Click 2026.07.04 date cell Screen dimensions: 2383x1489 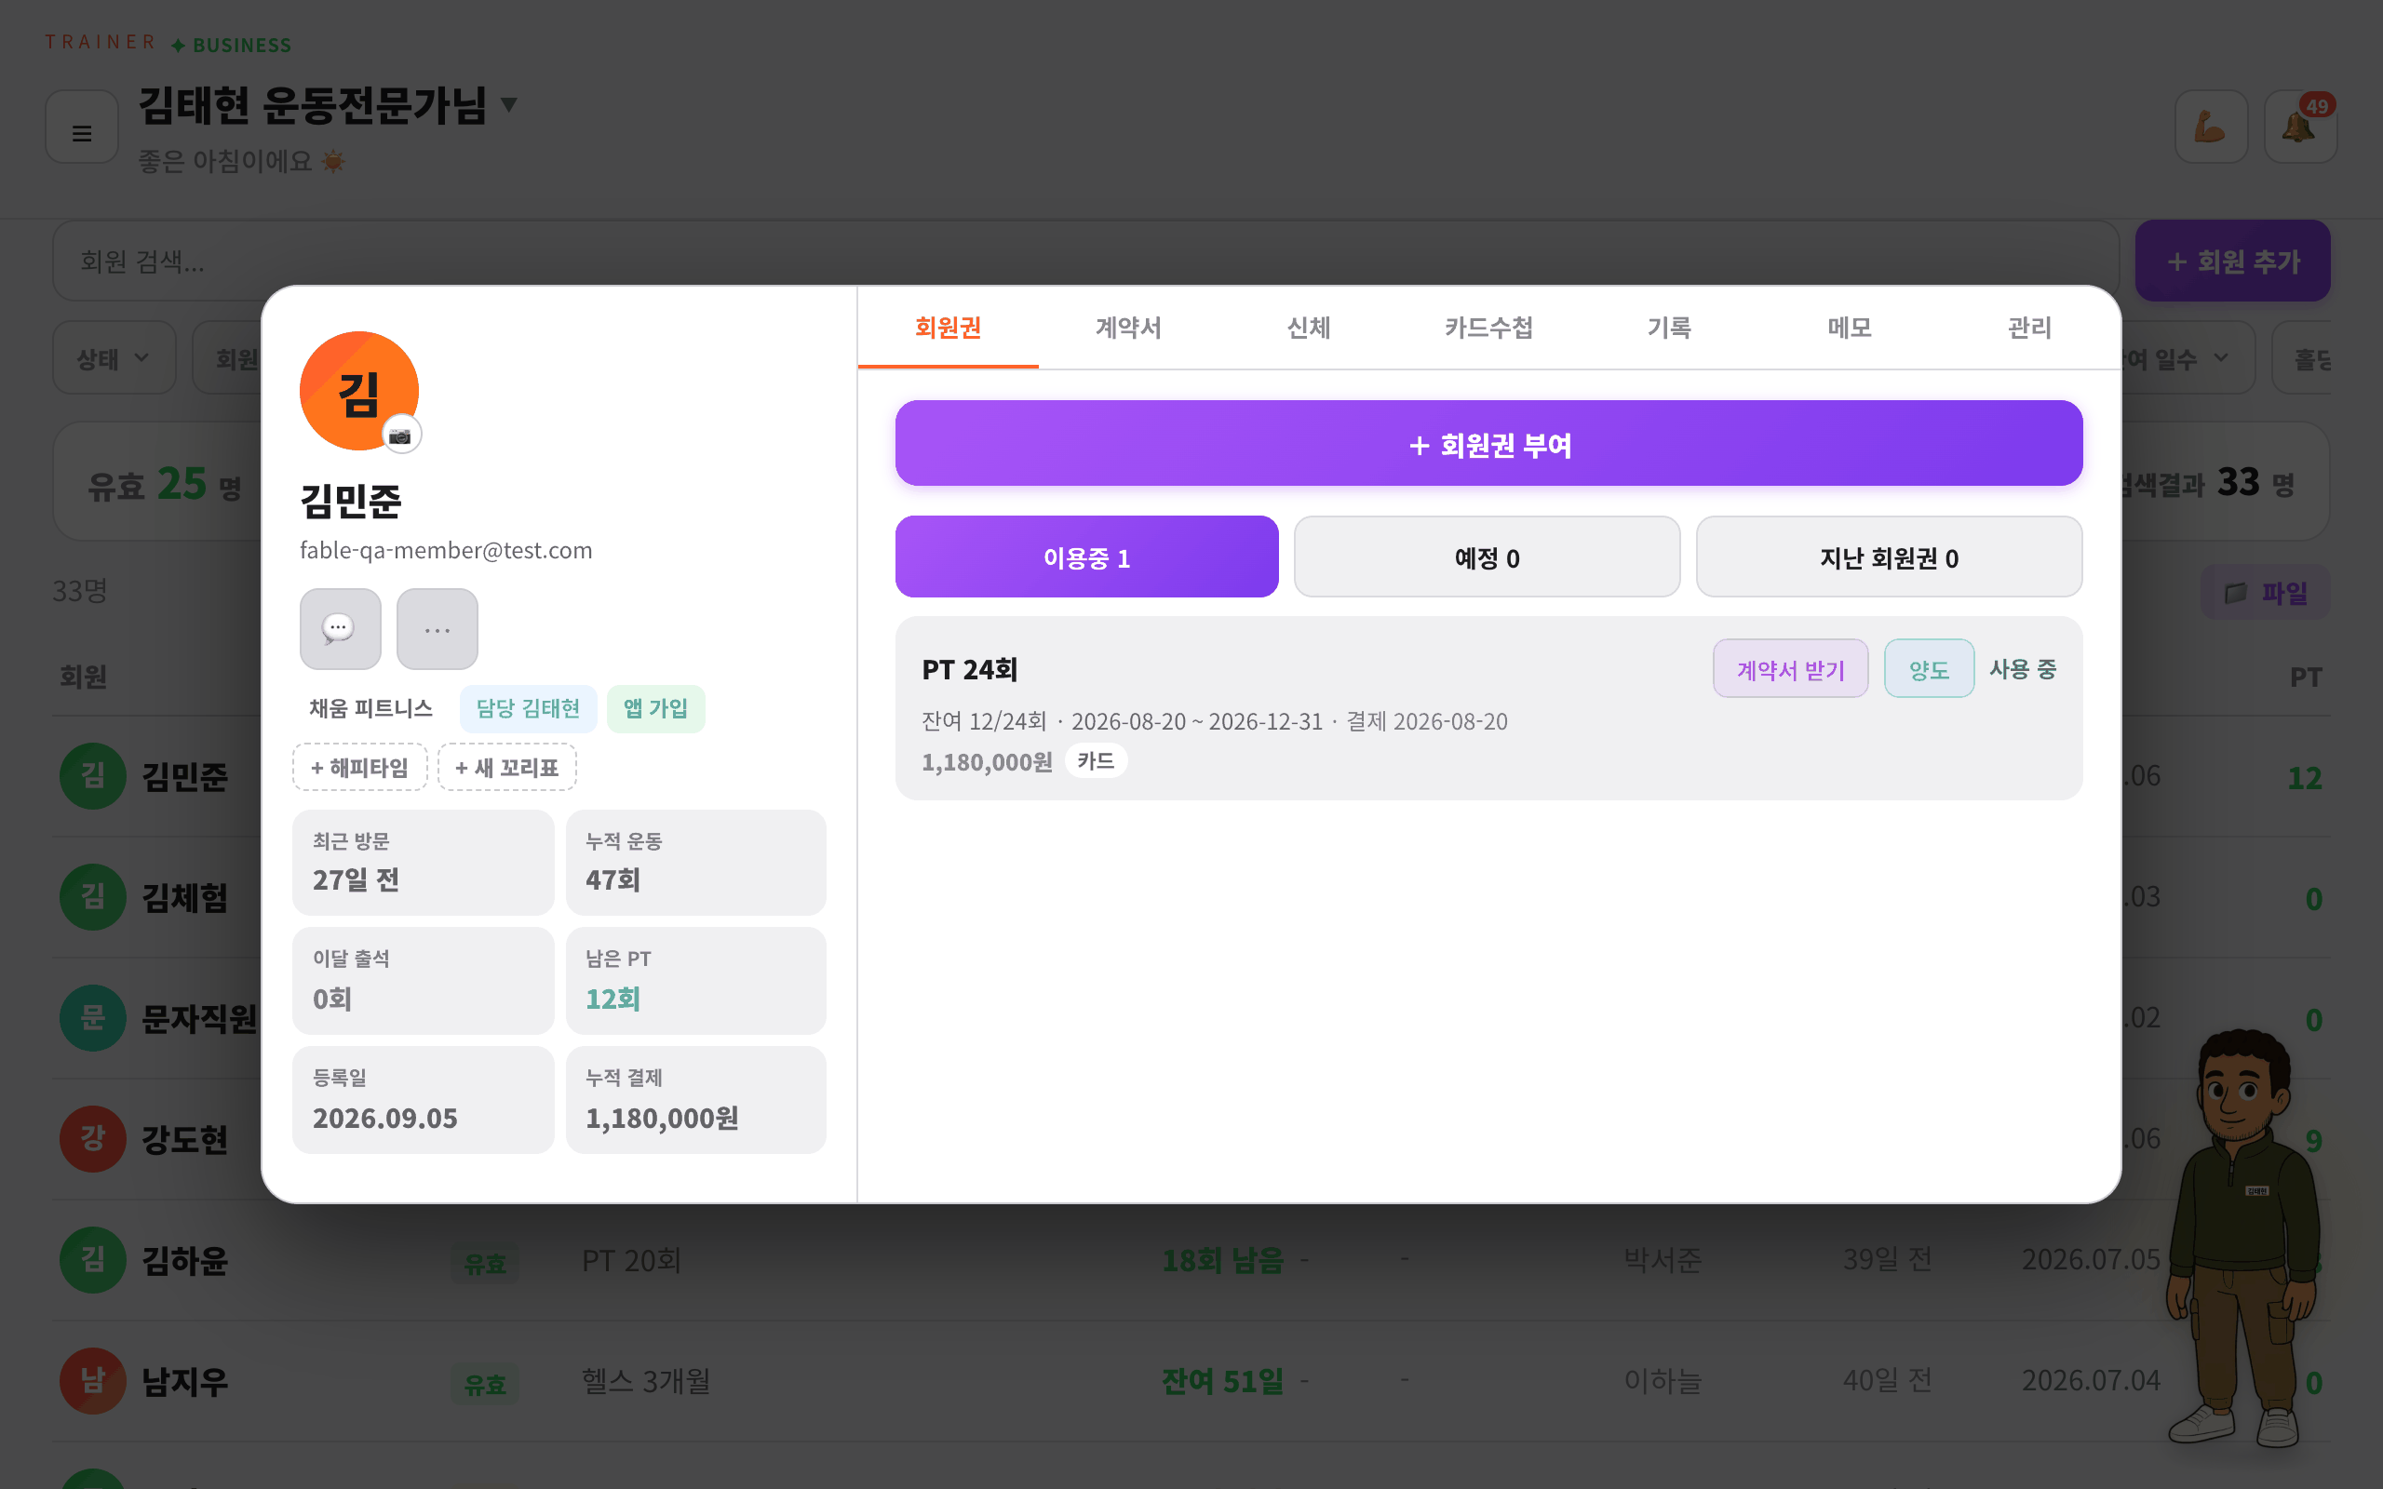coord(2091,1382)
